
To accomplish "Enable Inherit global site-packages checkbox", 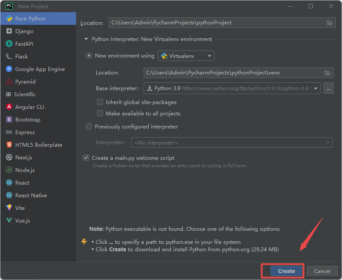I will (x=100, y=102).
